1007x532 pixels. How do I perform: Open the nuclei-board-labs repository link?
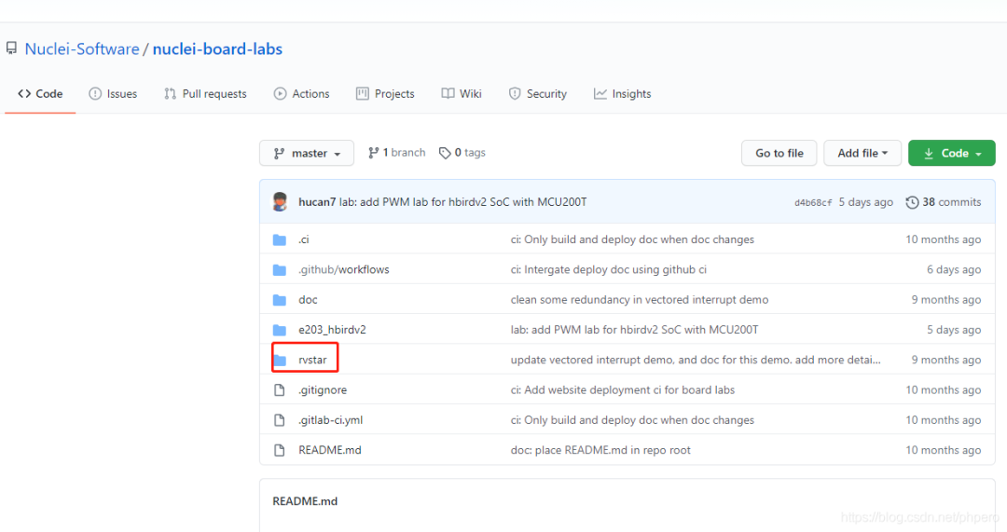pyautogui.click(x=217, y=48)
